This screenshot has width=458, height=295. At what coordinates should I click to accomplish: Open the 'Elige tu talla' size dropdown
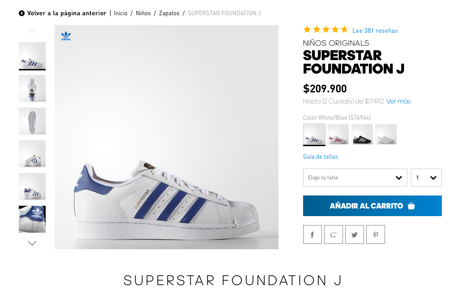(355, 178)
